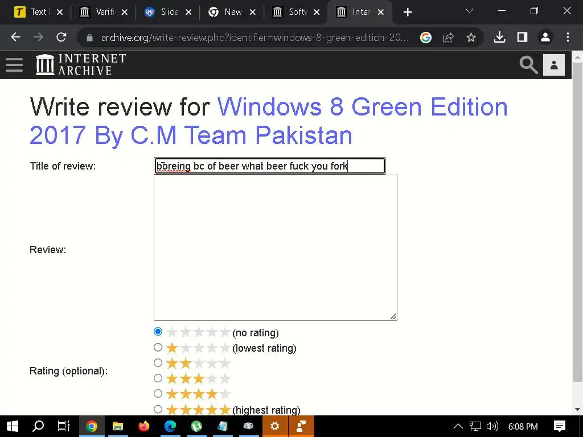Close the Text tab

(x=59, y=13)
